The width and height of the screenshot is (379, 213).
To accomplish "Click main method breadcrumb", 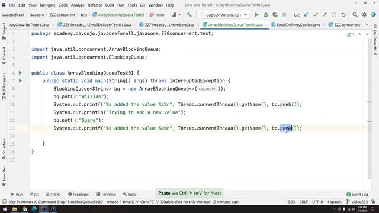I will click(157, 15).
